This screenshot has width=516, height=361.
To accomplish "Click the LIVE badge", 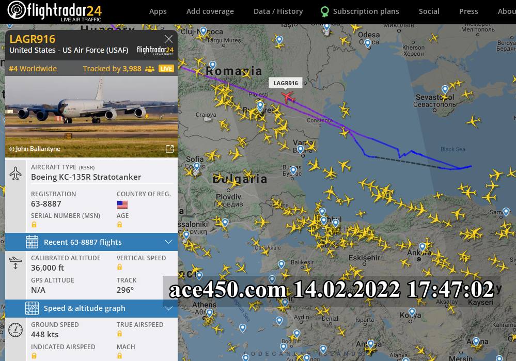I will (x=166, y=69).
